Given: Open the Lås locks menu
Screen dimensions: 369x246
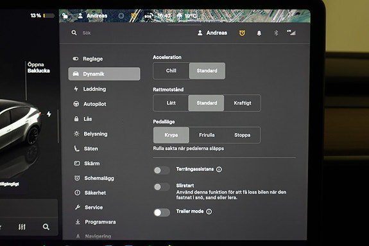Looking at the screenshot, I should coord(83,119).
